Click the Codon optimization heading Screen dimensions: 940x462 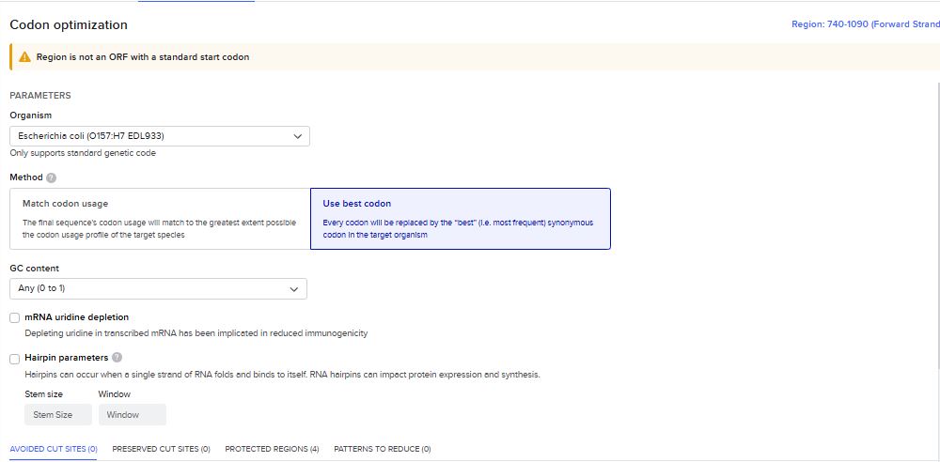[69, 24]
